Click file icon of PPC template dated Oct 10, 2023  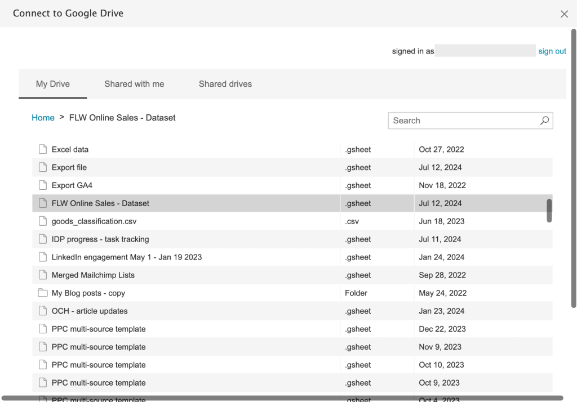point(43,365)
